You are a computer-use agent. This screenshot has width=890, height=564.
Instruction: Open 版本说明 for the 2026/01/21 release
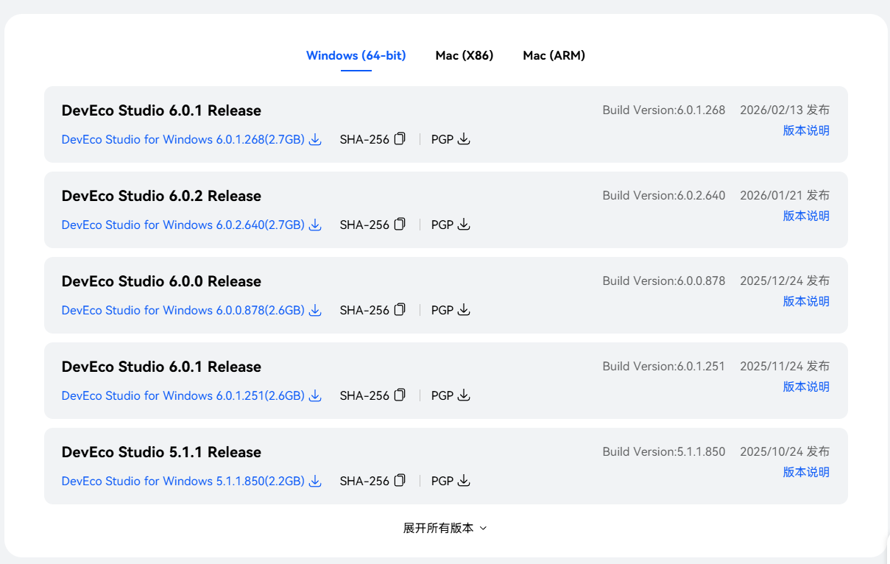click(x=806, y=216)
